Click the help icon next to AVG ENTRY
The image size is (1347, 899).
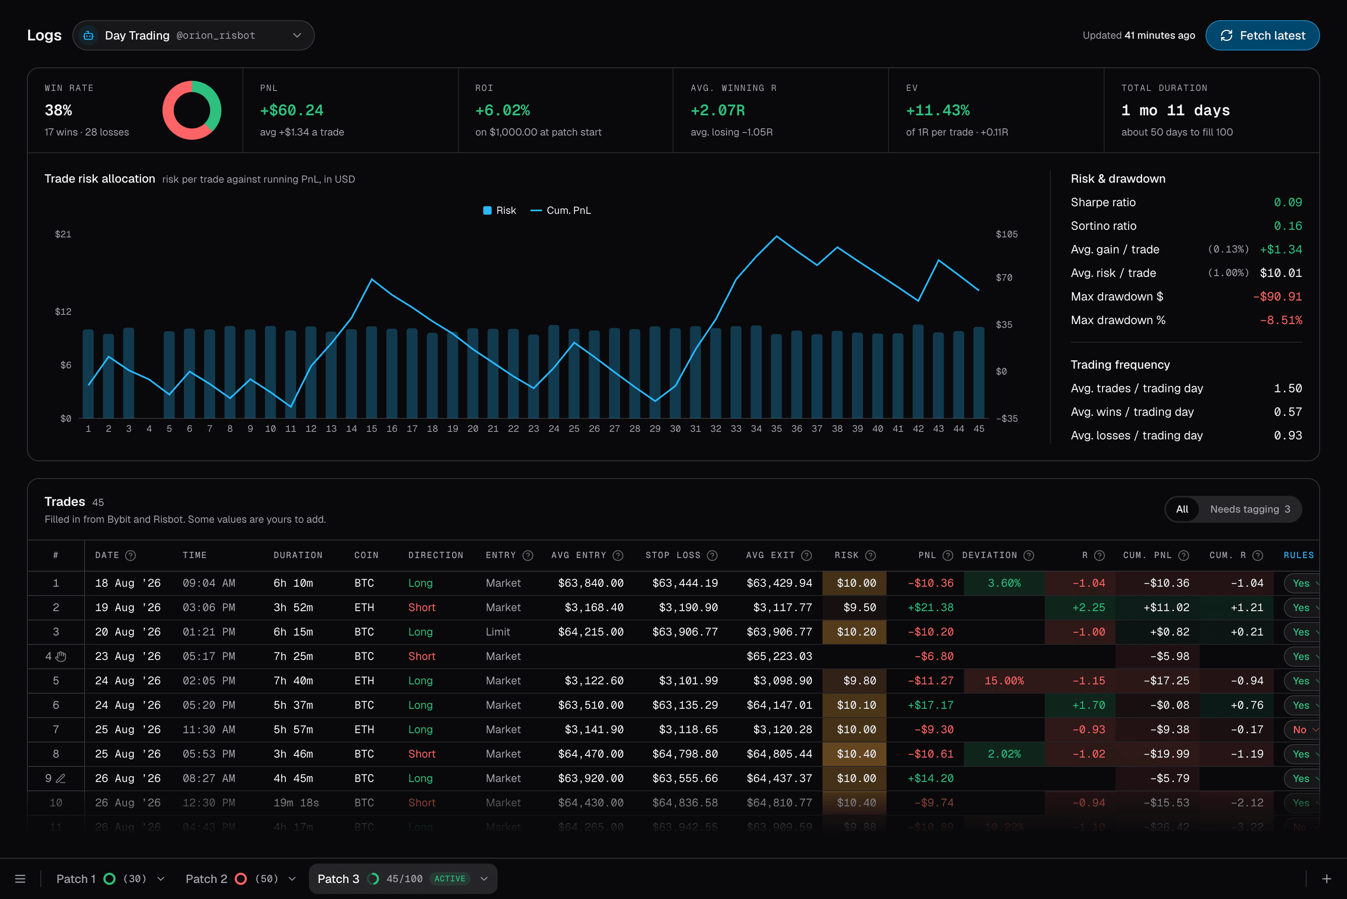[x=618, y=555]
